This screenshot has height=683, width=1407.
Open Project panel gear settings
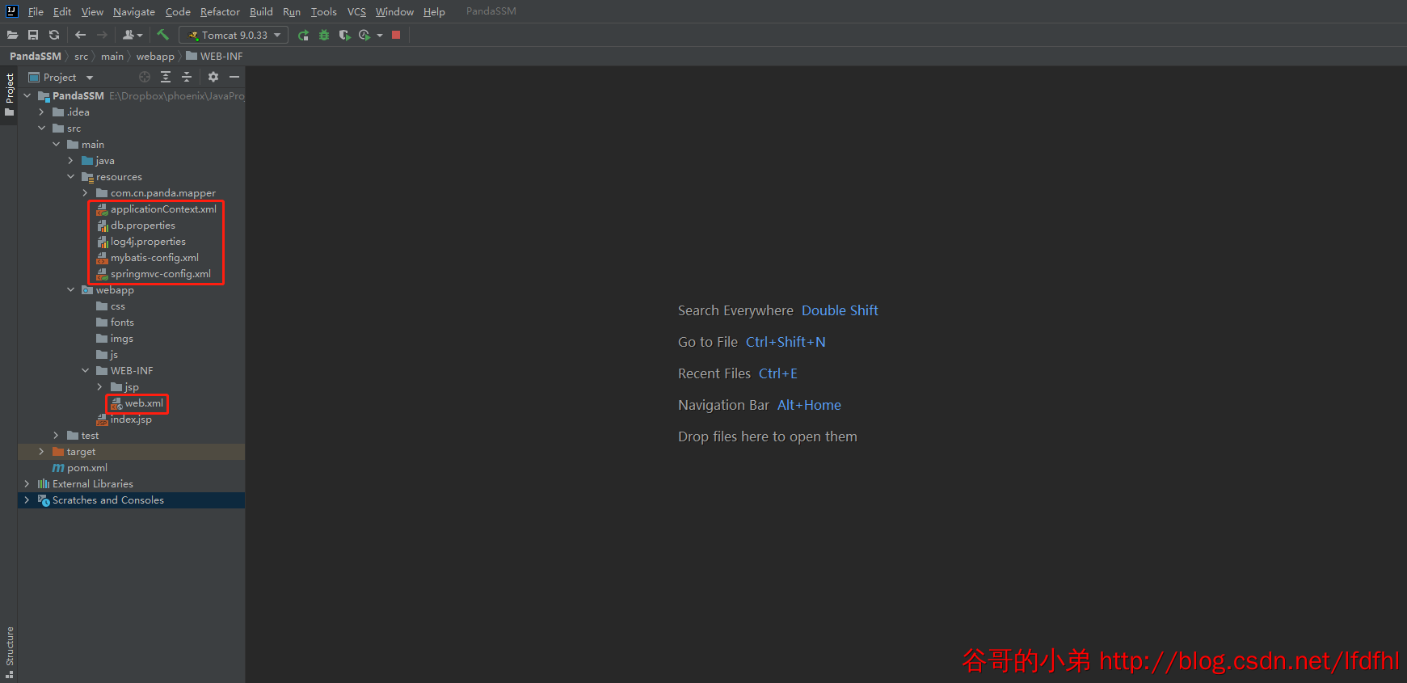tap(213, 77)
